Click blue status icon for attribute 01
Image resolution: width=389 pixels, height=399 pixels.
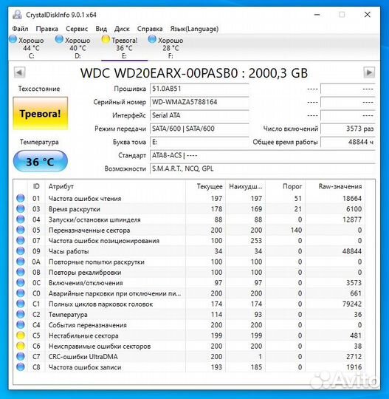click(x=21, y=198)
